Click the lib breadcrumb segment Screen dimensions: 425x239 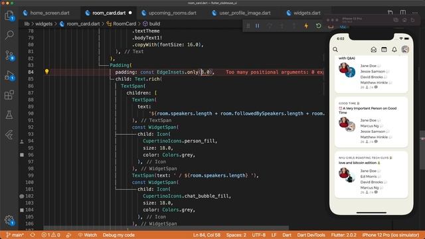27,24
